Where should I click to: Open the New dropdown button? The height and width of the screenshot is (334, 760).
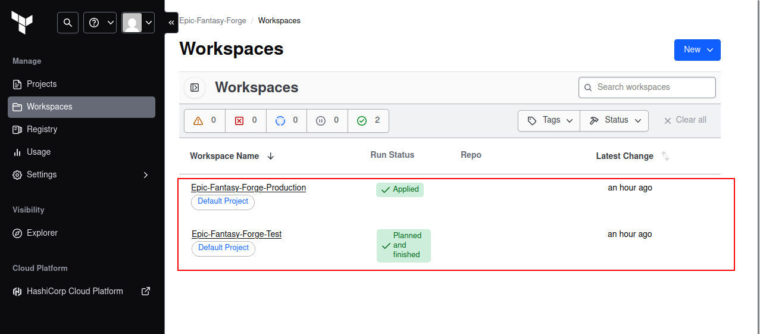698,50
